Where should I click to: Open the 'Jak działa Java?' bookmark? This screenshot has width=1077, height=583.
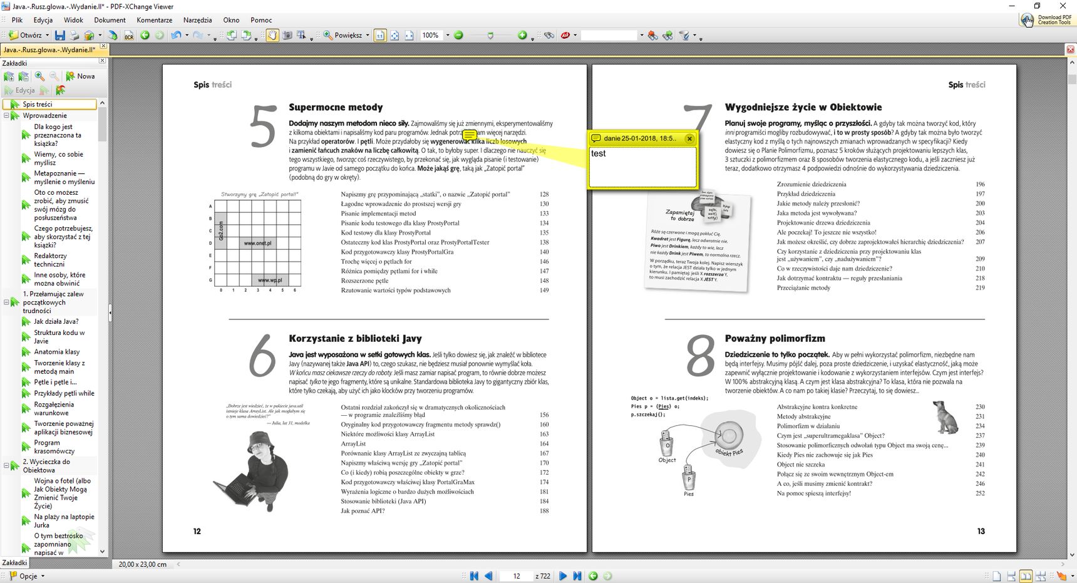pyautogui.click(x=56, y=321)
